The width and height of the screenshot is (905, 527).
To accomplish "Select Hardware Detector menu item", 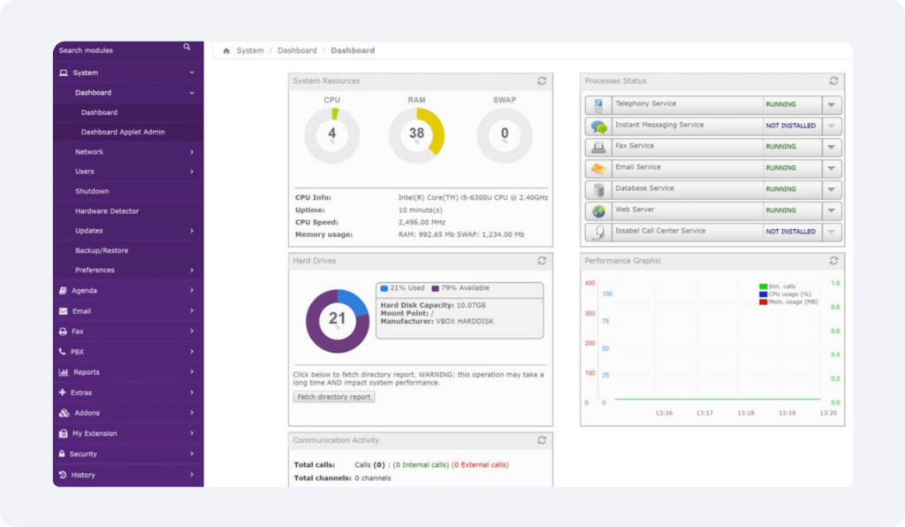I will pos(107,211).
